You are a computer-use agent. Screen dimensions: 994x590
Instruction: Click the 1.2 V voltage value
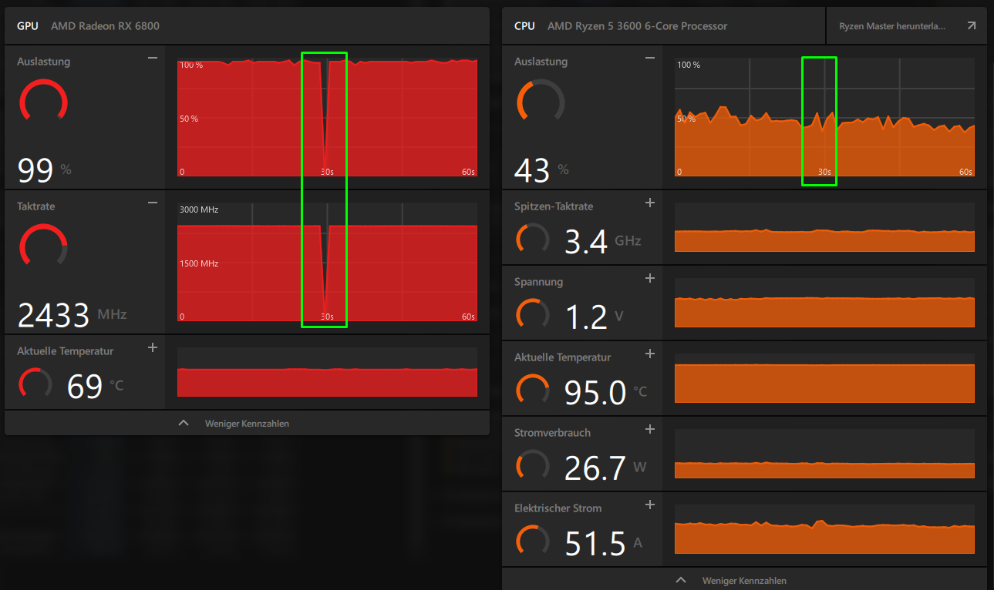(596, 317)
